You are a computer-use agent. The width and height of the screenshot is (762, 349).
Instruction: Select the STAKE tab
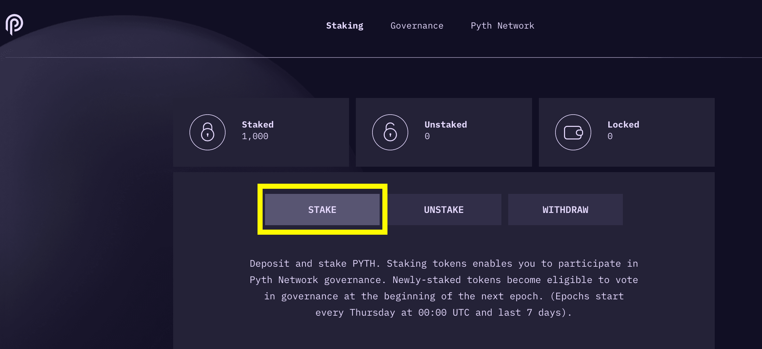tap(322, 210)
